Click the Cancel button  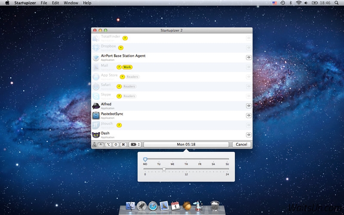tap(242, 144)
